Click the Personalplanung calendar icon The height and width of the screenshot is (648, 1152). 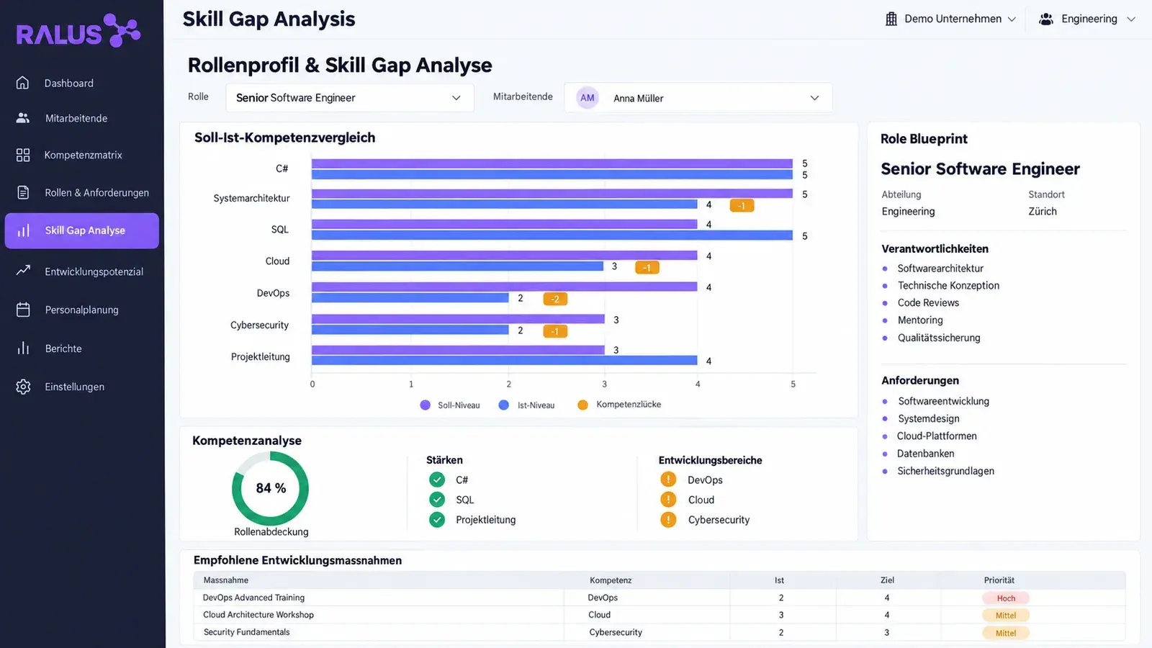tap(23, 310)
